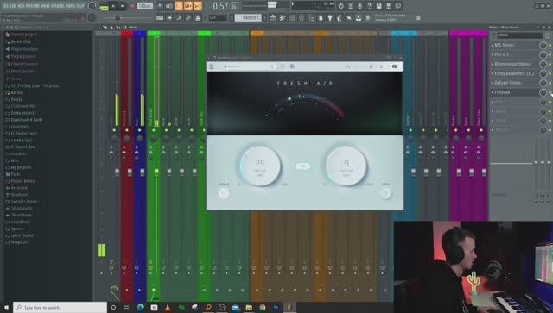Image resolution: width=553 pixels, height=313 pixels.
Task: Click the Windows search box
Action: tap(60, 307)
